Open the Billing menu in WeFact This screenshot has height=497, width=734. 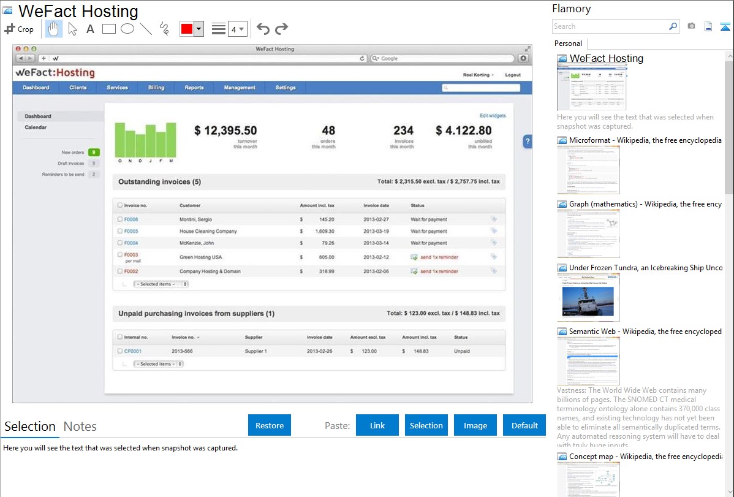[x=156, y=88]
